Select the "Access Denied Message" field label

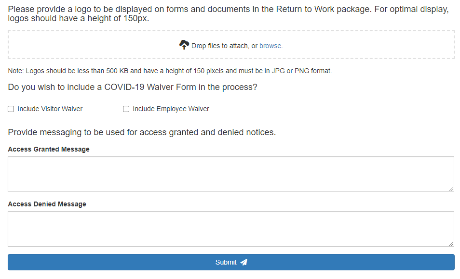[47, 204]
